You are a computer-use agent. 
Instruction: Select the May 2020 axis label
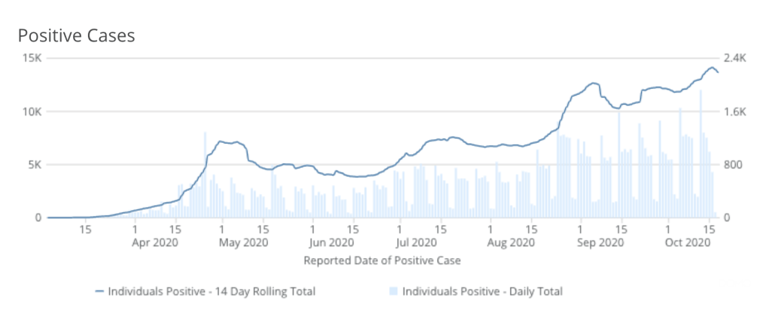243,242
